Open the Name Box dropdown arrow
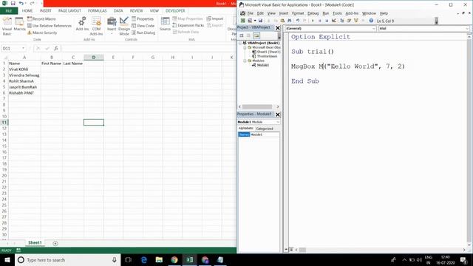The height and width of the screenshot is (266, 473). 23,48
